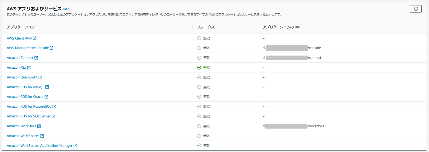Open the Amazon RDS for SQL Server link
Viewport: 429px width, 152px height.
(31, 116)
